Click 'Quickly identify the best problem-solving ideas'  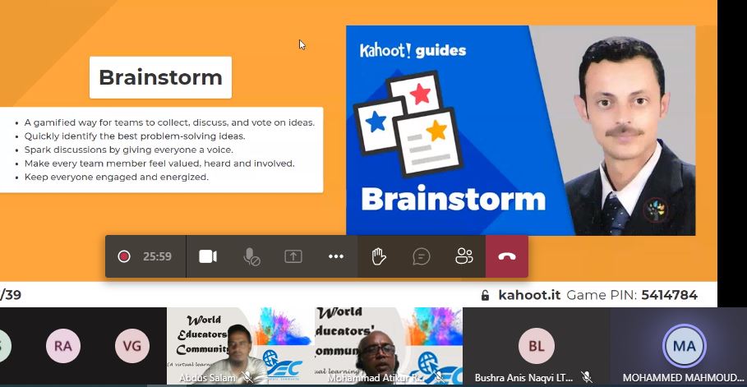(135, 136)
